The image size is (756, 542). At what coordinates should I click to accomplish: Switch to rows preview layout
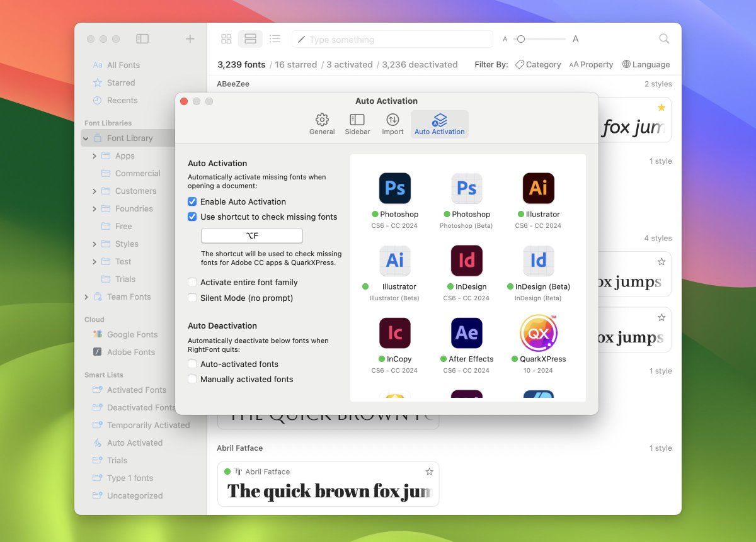pos(250,39)
